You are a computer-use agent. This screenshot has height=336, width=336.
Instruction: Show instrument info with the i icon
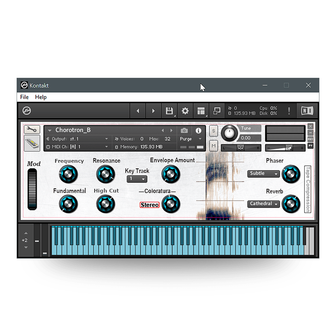[x=198, y=131]
